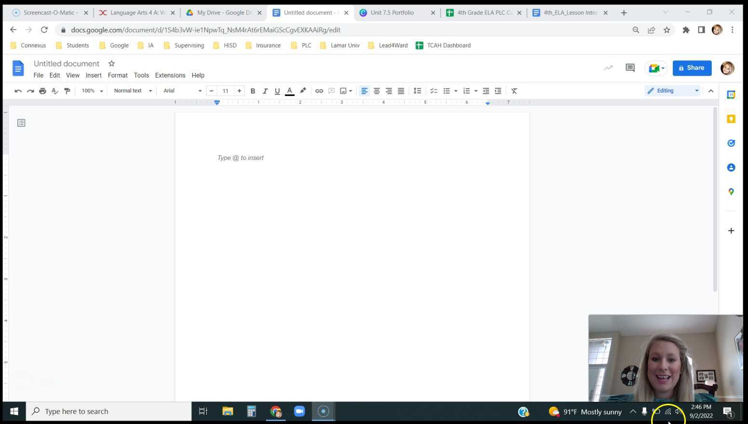Toggle bold formatting
Image resolution: width=748 pixels, height=424 pixels.
253,91
